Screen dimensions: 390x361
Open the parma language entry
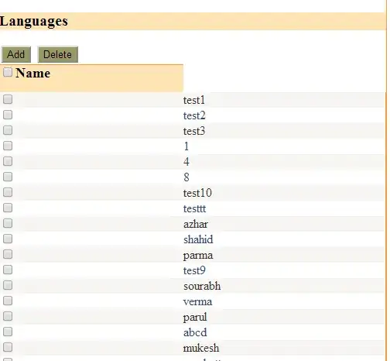point(198,256)
